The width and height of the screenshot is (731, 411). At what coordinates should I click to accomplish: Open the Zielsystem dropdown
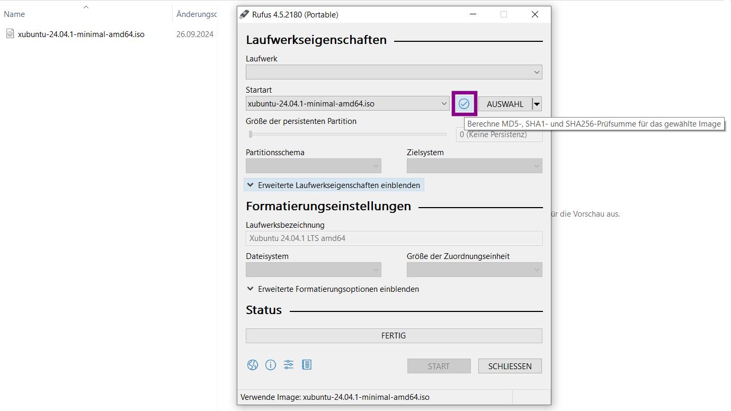(x=475, y=166)
